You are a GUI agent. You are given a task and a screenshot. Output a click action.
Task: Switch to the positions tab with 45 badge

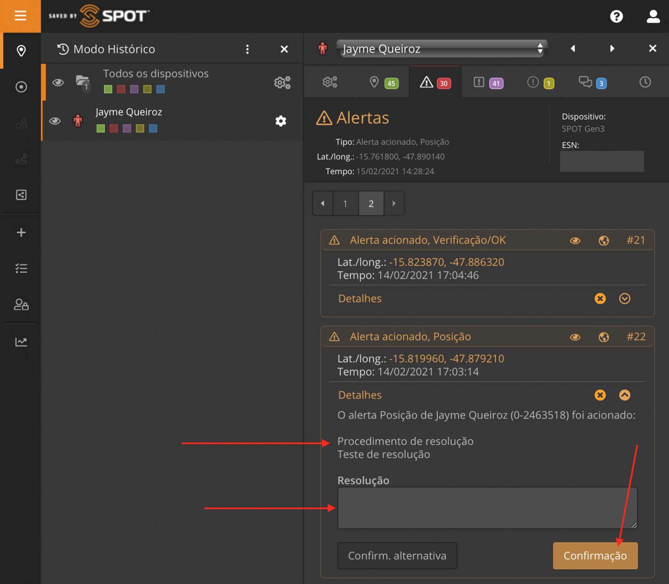tap(383, 82)
